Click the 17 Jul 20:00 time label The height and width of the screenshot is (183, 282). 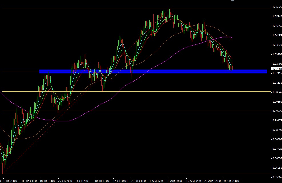(x=120, y=181)
